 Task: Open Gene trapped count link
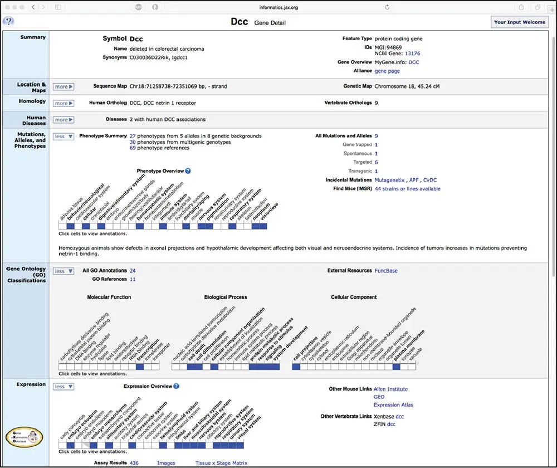pos(376,145)
